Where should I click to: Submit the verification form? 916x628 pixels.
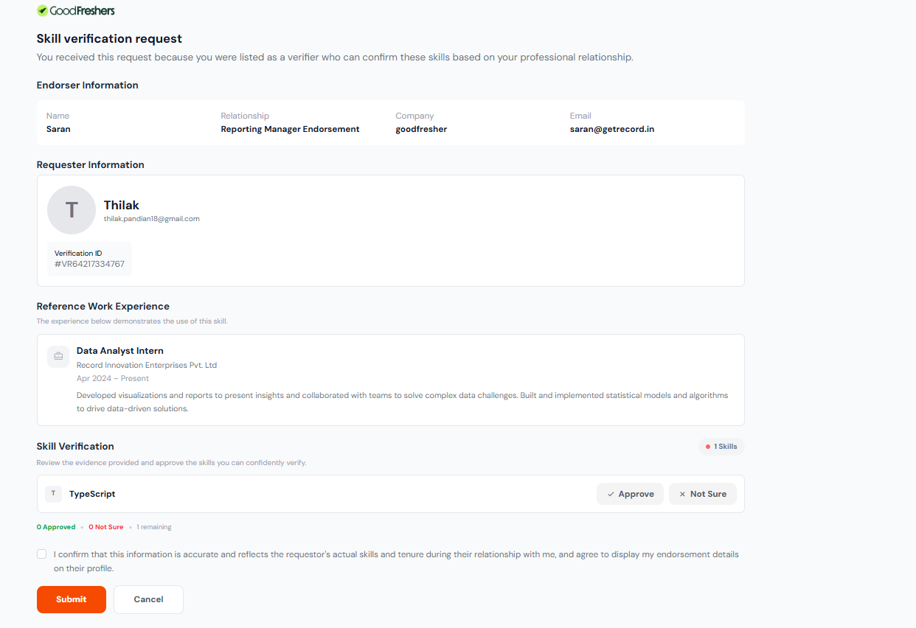click(x=72, y=599)
